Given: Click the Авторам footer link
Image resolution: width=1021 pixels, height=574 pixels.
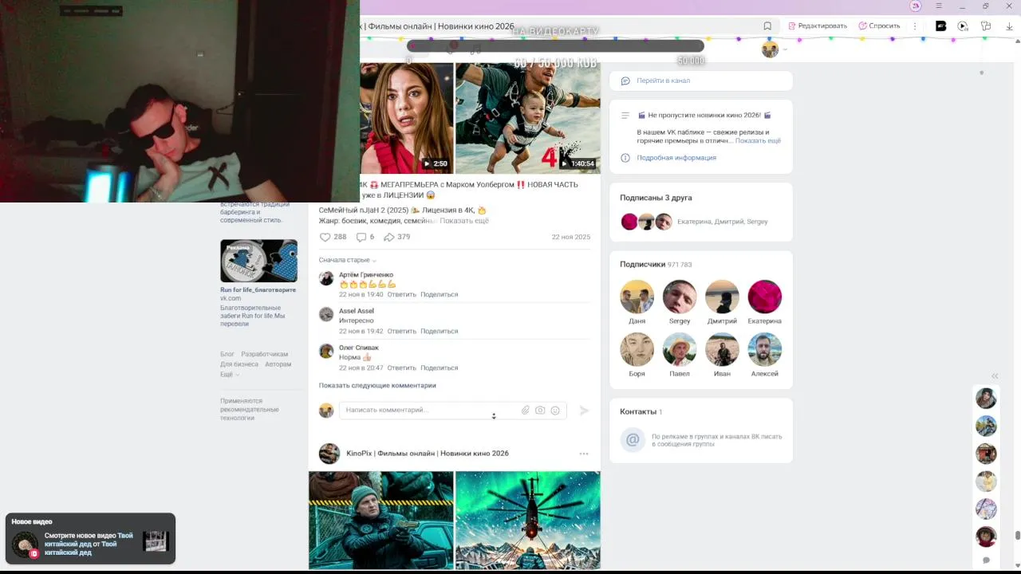Looking at the screenshot, I should (278, 364).
